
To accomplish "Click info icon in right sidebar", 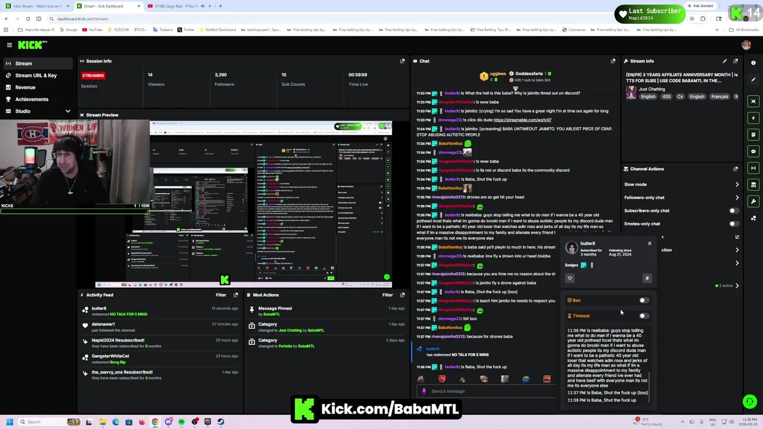I will [753, 63].
